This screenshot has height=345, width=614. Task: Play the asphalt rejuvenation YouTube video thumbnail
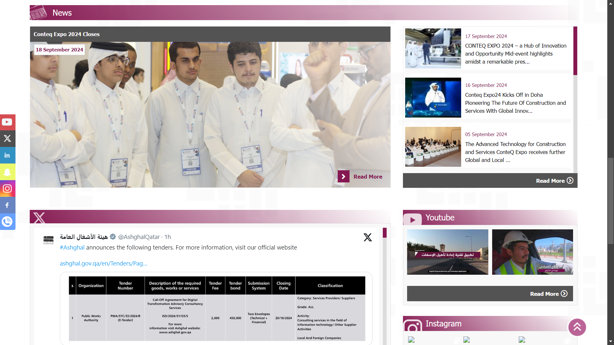click(x=447, y=252)
